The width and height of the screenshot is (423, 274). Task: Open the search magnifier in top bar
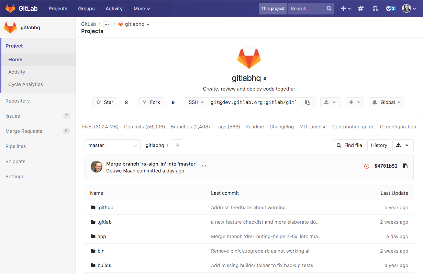tap(329, 9)
